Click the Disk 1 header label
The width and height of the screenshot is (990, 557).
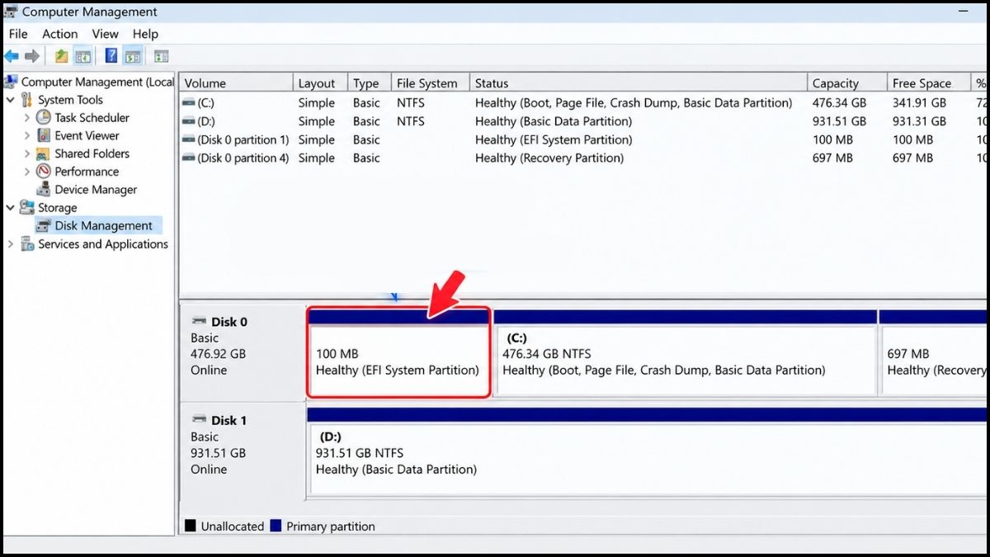pyautogui.click(x=229, y=421)
